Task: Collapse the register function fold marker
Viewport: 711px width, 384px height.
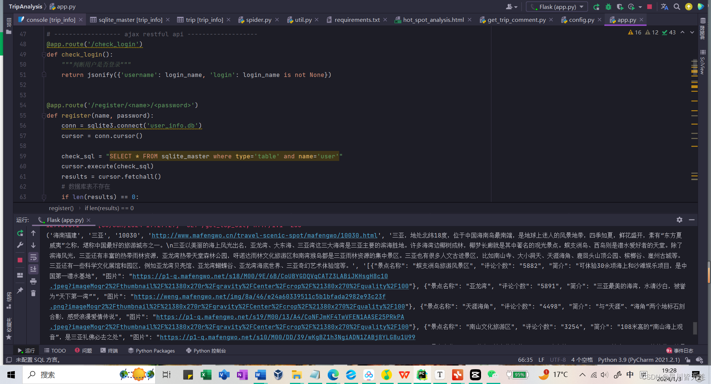Action: (x=44, y=116)
